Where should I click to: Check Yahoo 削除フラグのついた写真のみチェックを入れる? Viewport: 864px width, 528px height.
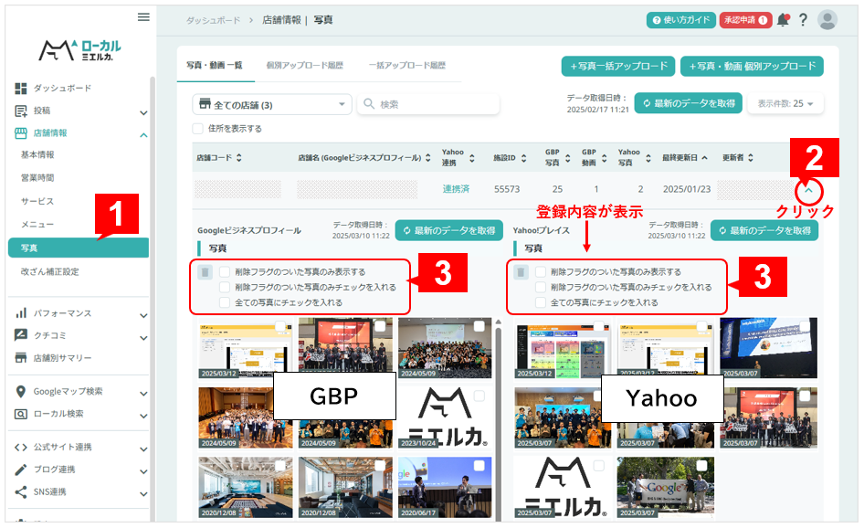(541, 287)
